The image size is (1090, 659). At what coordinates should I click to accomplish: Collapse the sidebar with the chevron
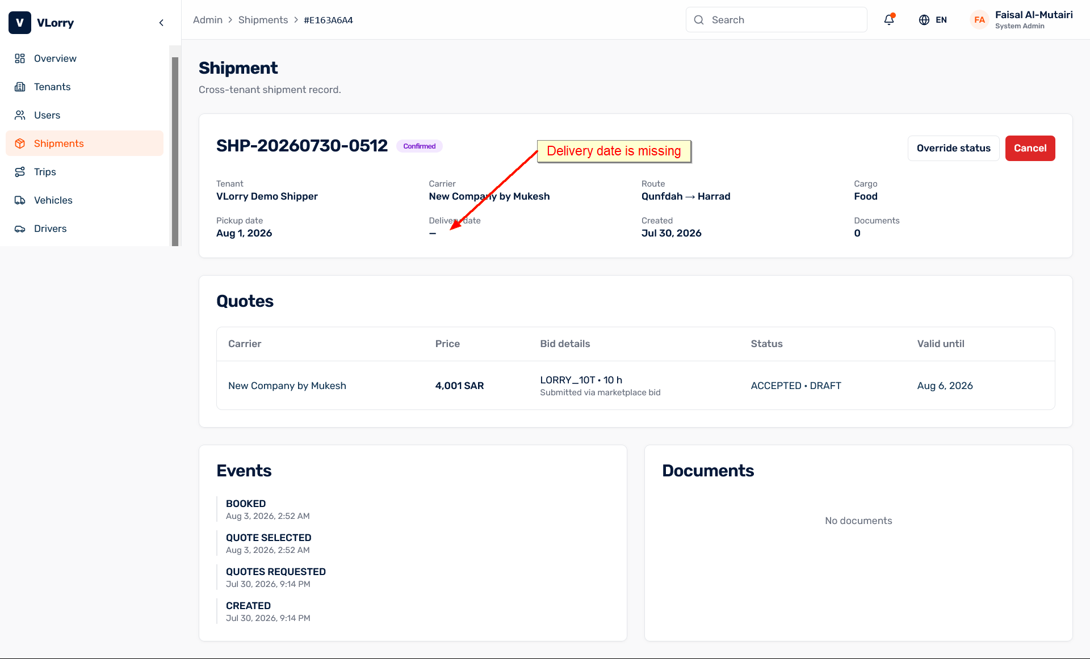pyautogui.click(x=161, y=23)
